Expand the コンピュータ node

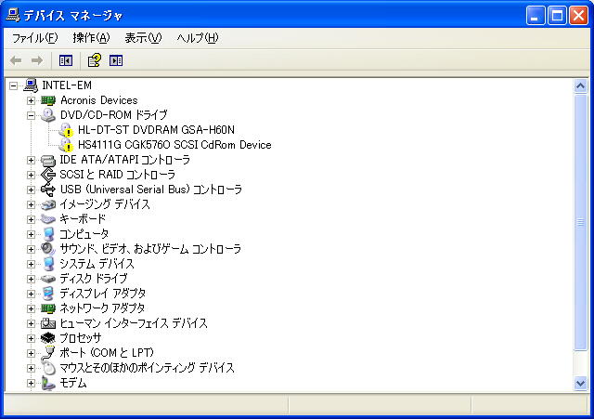click(31, 234)
